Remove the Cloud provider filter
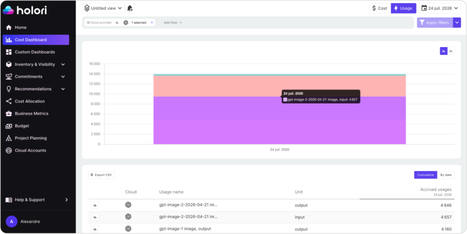 (x=151, y=23)
